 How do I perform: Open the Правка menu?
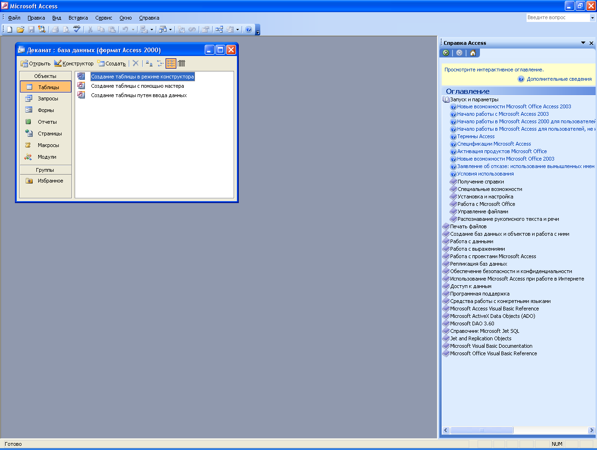pyautogui.click(x=36, y=18)
